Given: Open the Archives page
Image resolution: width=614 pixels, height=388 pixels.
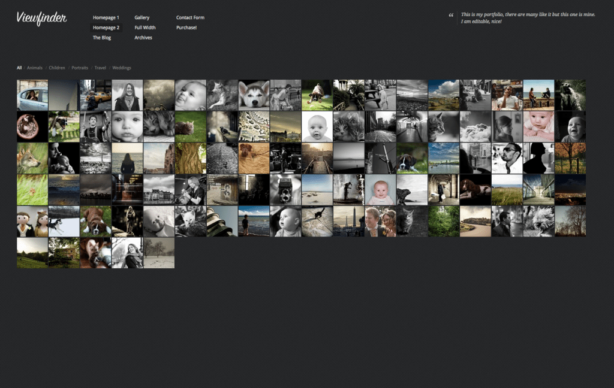Looking at the screenshot, I should (143, 38).
